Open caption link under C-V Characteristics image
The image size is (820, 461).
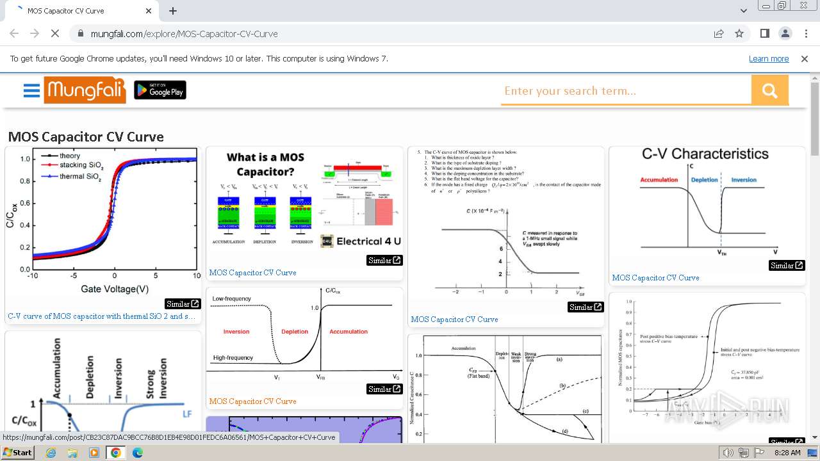(655, 278)
